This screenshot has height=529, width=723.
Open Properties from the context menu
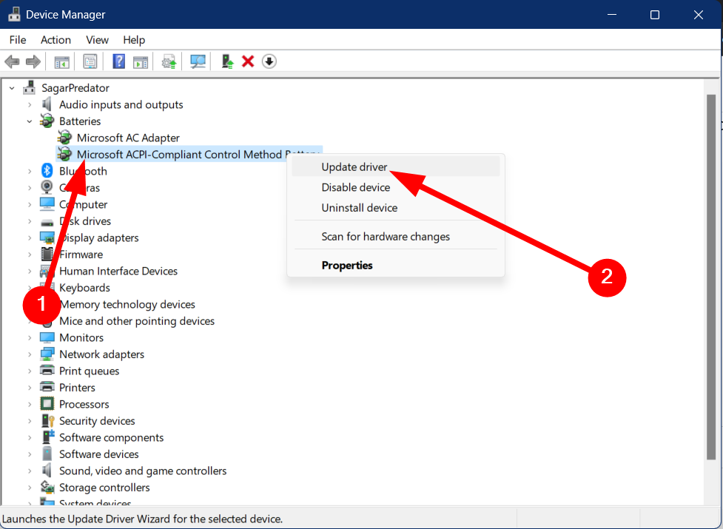click(396, 265)
